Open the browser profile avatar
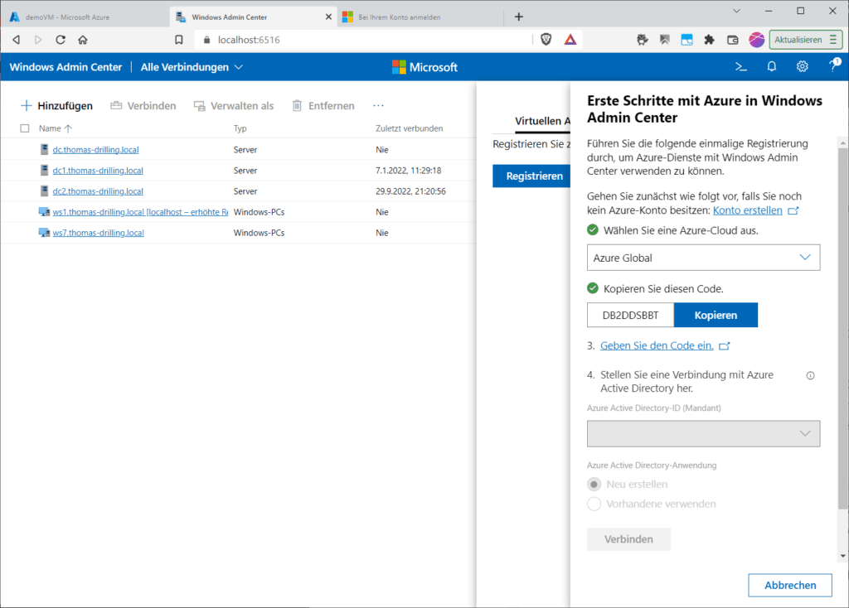Viewport: 849px width, 608px height. tap(756, 40)
